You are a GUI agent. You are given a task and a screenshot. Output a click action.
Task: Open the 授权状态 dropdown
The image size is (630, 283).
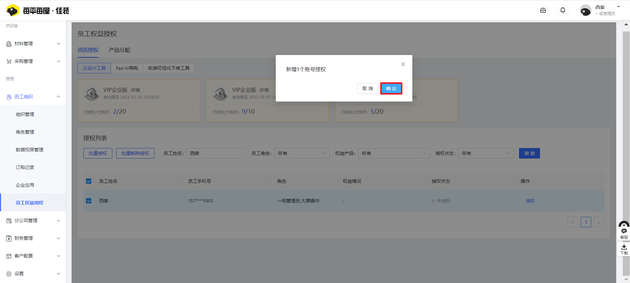point(486,153)
